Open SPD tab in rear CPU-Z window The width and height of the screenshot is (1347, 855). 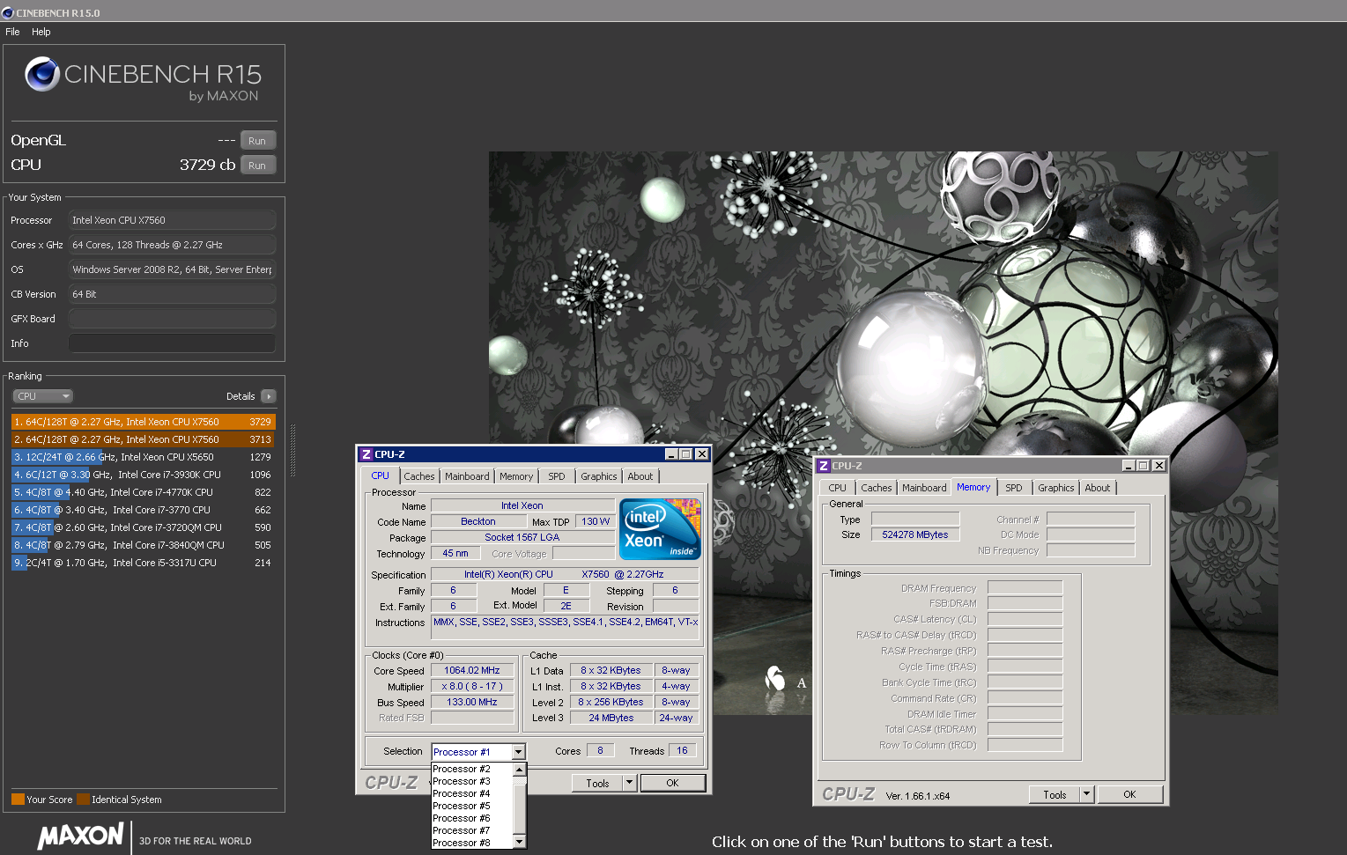(1014, 488)
